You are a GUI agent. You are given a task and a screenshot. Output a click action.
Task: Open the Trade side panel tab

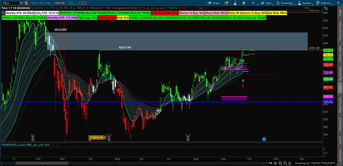coord(340,12)
